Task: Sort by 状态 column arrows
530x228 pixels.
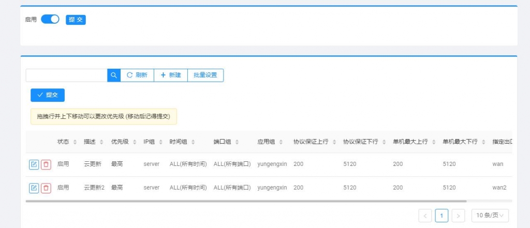Action: point(75,142)
